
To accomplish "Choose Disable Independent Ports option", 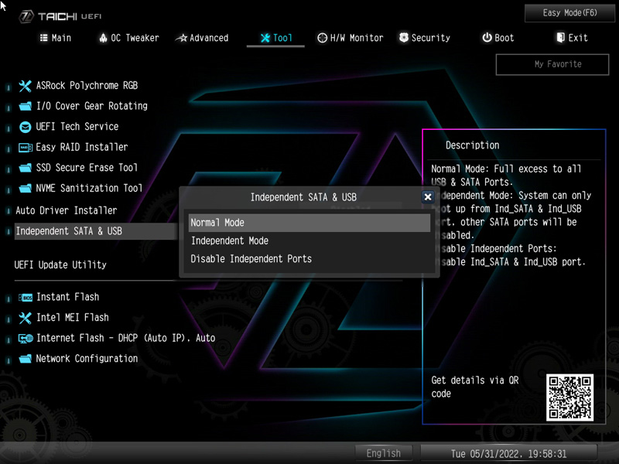I will click(309, 259).
